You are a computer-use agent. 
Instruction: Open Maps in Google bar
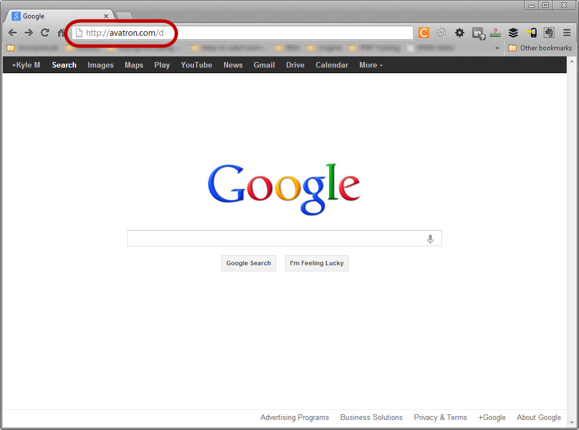(134, 65)
